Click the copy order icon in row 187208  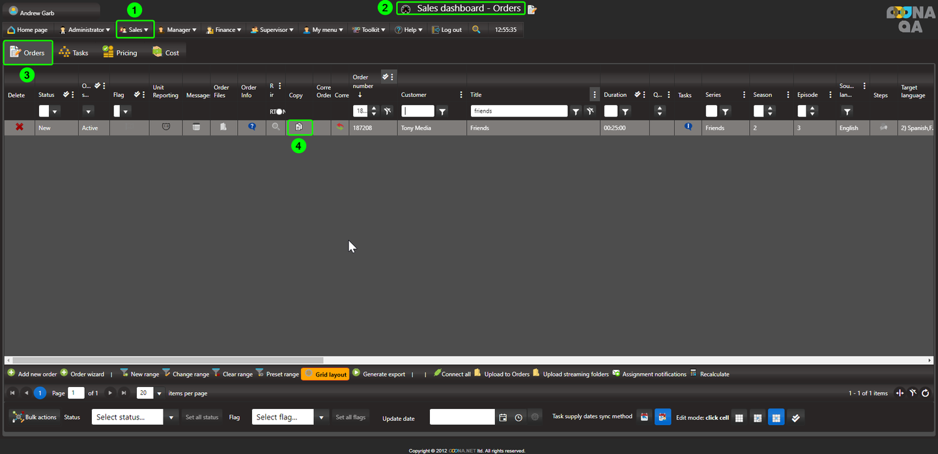[299, 128]
